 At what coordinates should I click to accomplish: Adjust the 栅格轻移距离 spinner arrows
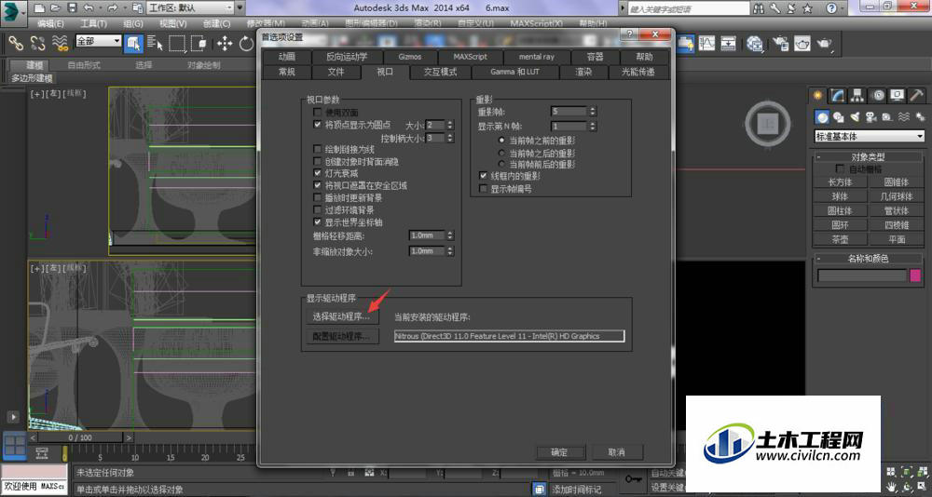pos(450,235)
